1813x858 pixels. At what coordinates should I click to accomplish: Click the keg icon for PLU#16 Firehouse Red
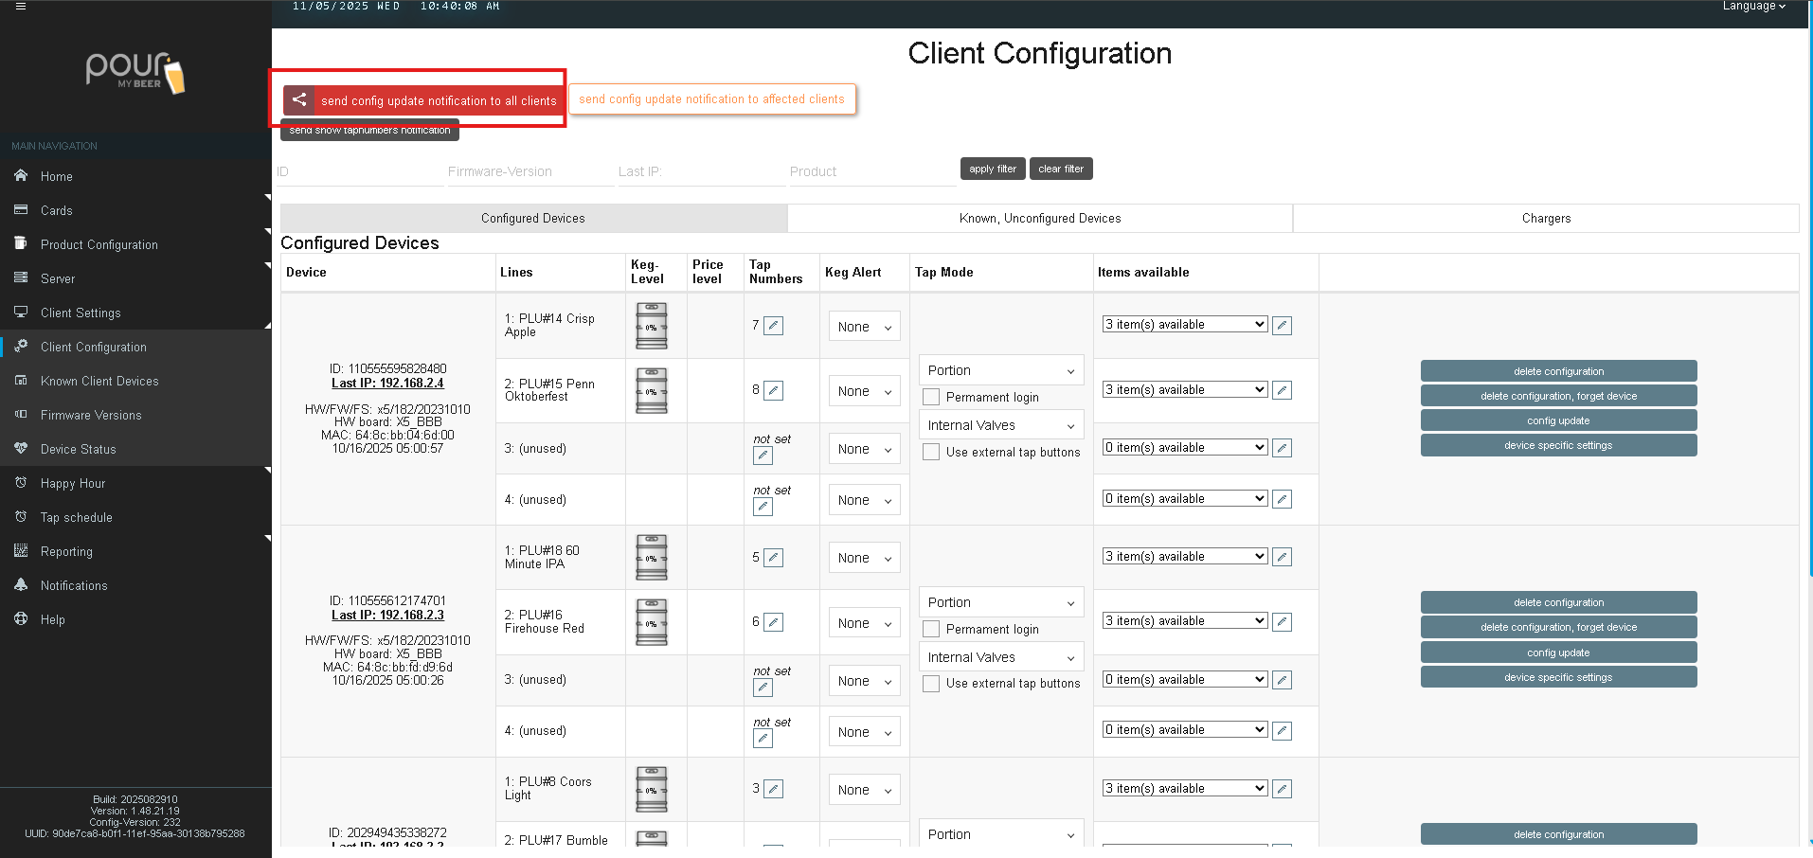pyautogui.click(x=651, y=622)
